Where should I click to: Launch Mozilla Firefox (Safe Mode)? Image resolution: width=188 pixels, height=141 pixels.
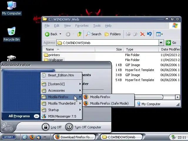pos(108,103)
